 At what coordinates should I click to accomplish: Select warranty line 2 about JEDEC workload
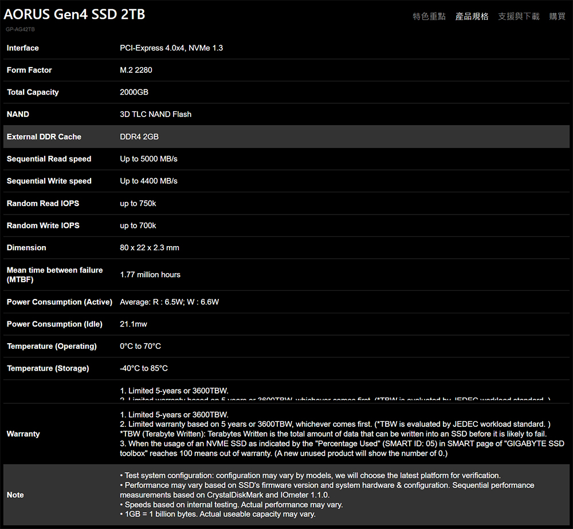[x=335, y=425]
